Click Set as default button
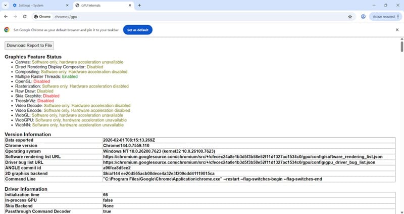404x214 pixels. click(x=137, y=30)
